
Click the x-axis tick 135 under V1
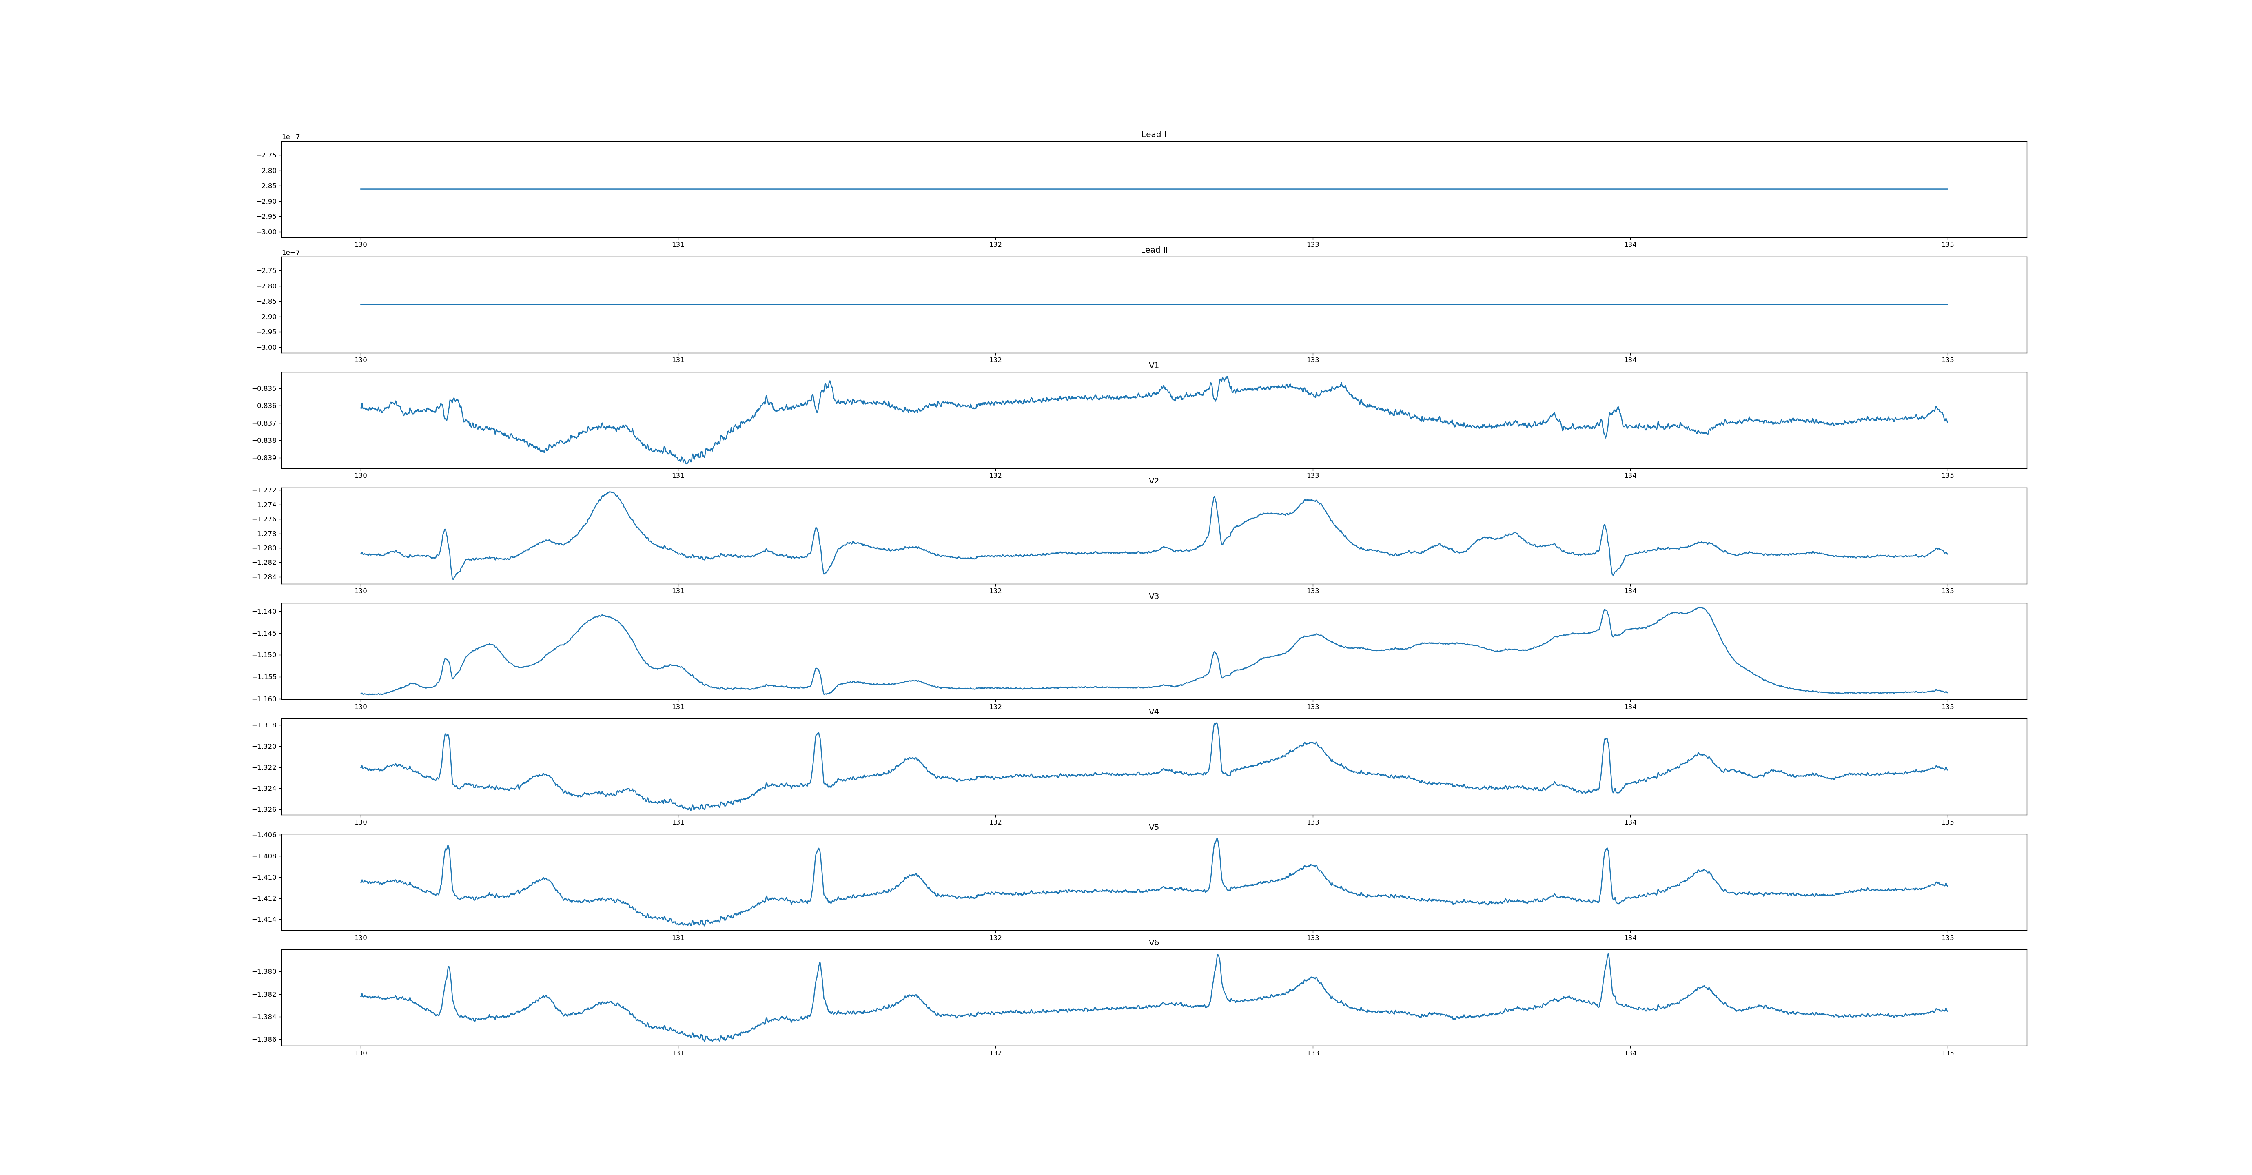pyautogui.click(x=1948, y=476)
